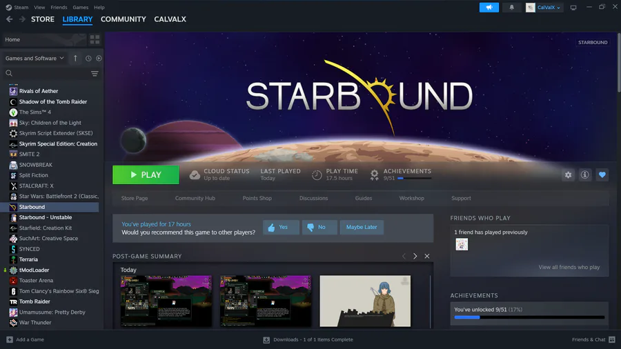Image resolution: width=621 pixels, height=349 pixels.
Task: Open the Guides link
Action: pyautogui.click(x=364, y=198)
